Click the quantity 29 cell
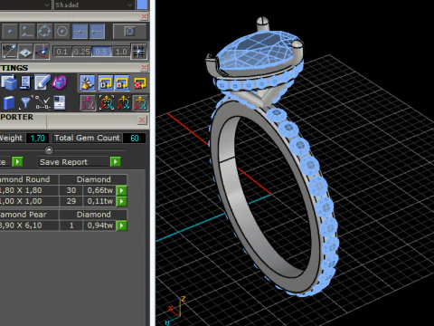434x326 pixels. (x=71, y=201)
